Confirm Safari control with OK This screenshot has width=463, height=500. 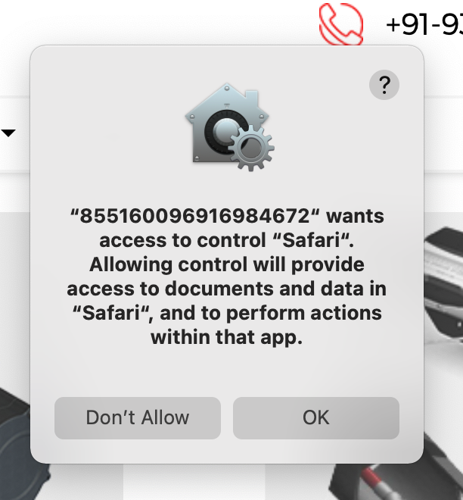[316, 417]
